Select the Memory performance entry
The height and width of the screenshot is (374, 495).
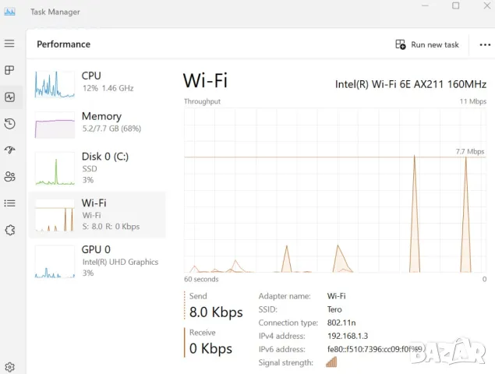pyautogui.click(x=97, y=123)
